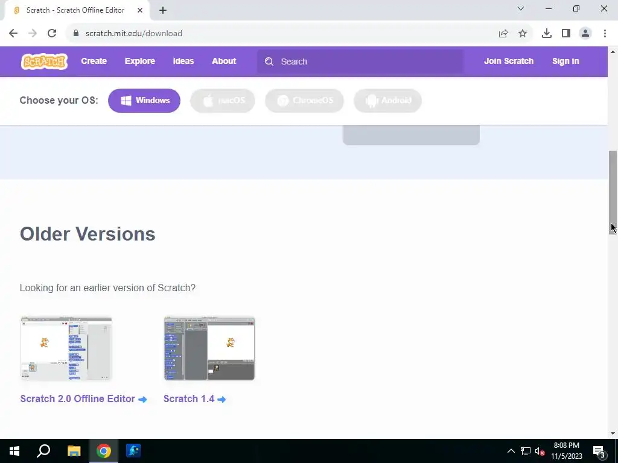The image size is (618, 463).
Task: Share this page icon
Action: click(503, 34)
